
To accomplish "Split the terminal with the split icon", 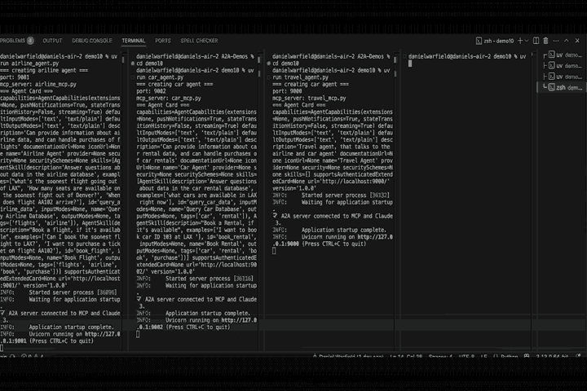I will pos(536,41).
